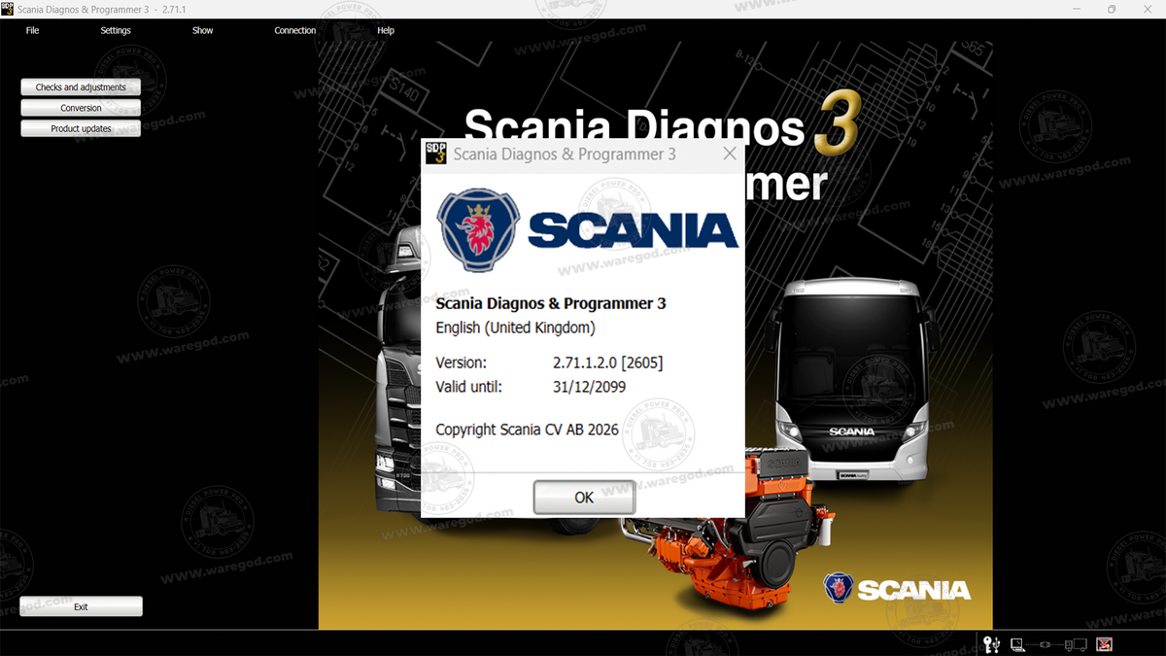
Task: Restore down the main window
Action: [1112, 9]
